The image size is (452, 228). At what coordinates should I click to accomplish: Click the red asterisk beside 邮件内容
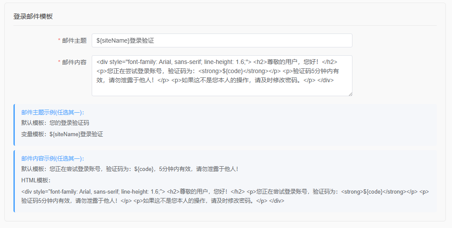click(x=60, y=62)
